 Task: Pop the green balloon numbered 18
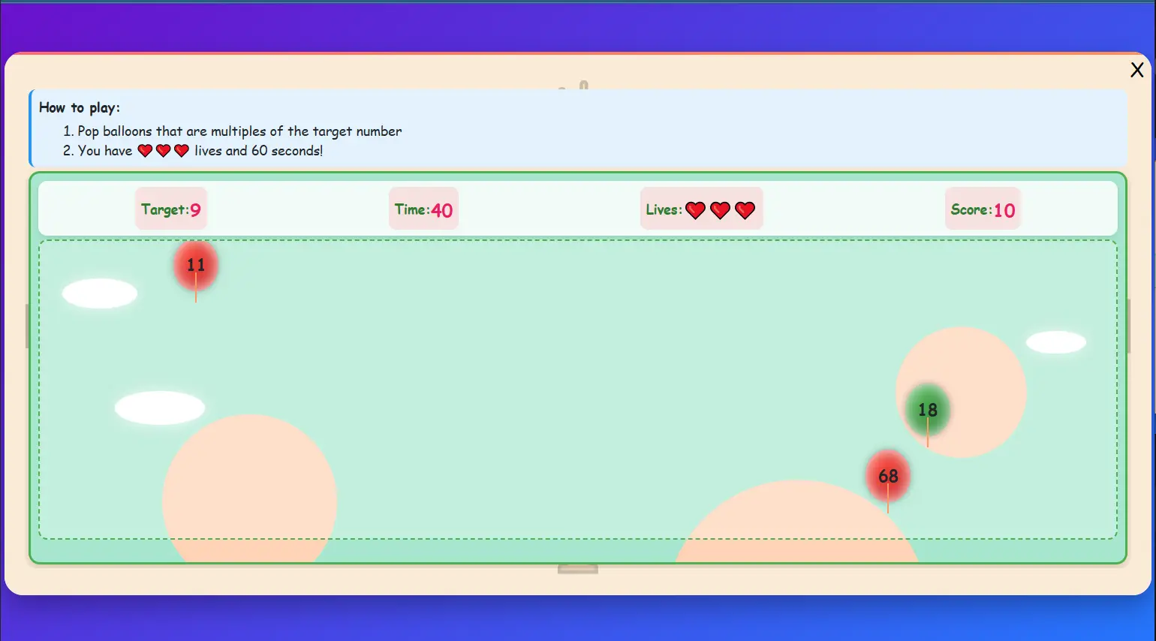tap(926, 411)
